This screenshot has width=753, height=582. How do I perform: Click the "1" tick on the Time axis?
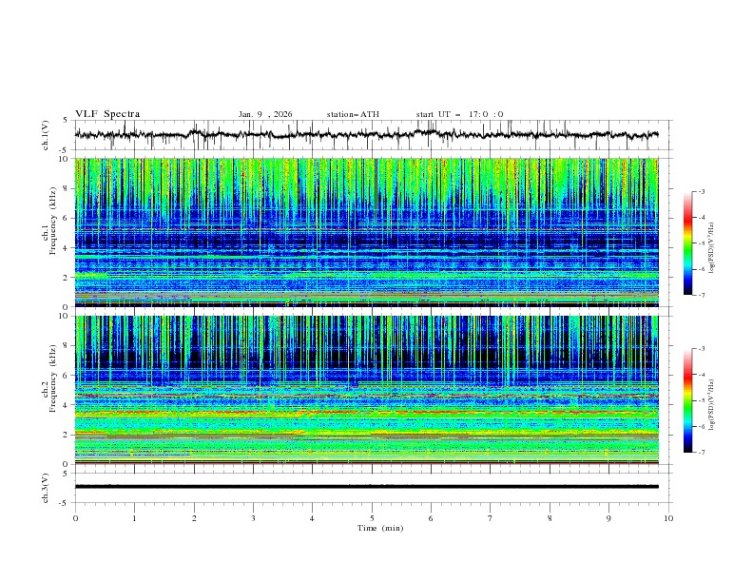pos(134,518)
